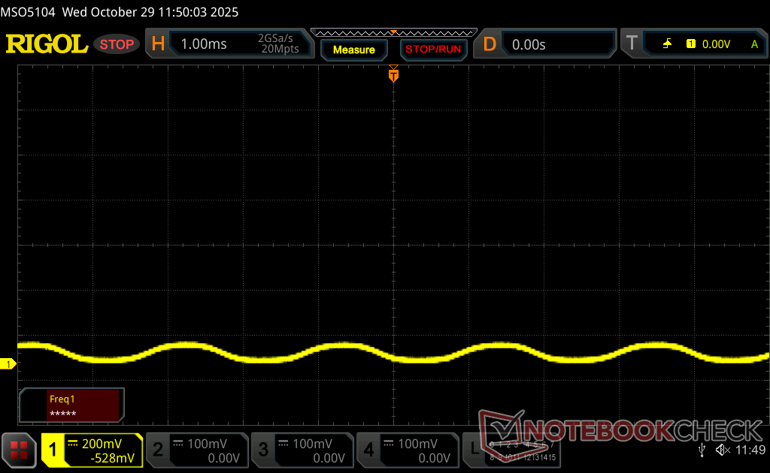Activate channel 4 waveform
Image resolution: width=770 pixels, height=473 pixels.
tap(368, 450)
